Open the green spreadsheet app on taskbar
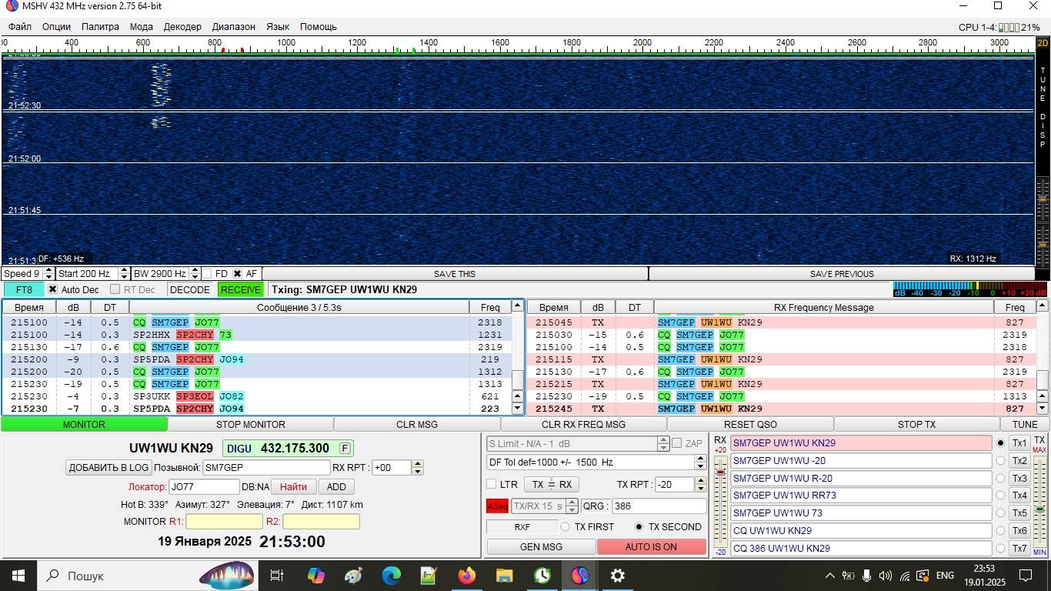 [429, 576]
